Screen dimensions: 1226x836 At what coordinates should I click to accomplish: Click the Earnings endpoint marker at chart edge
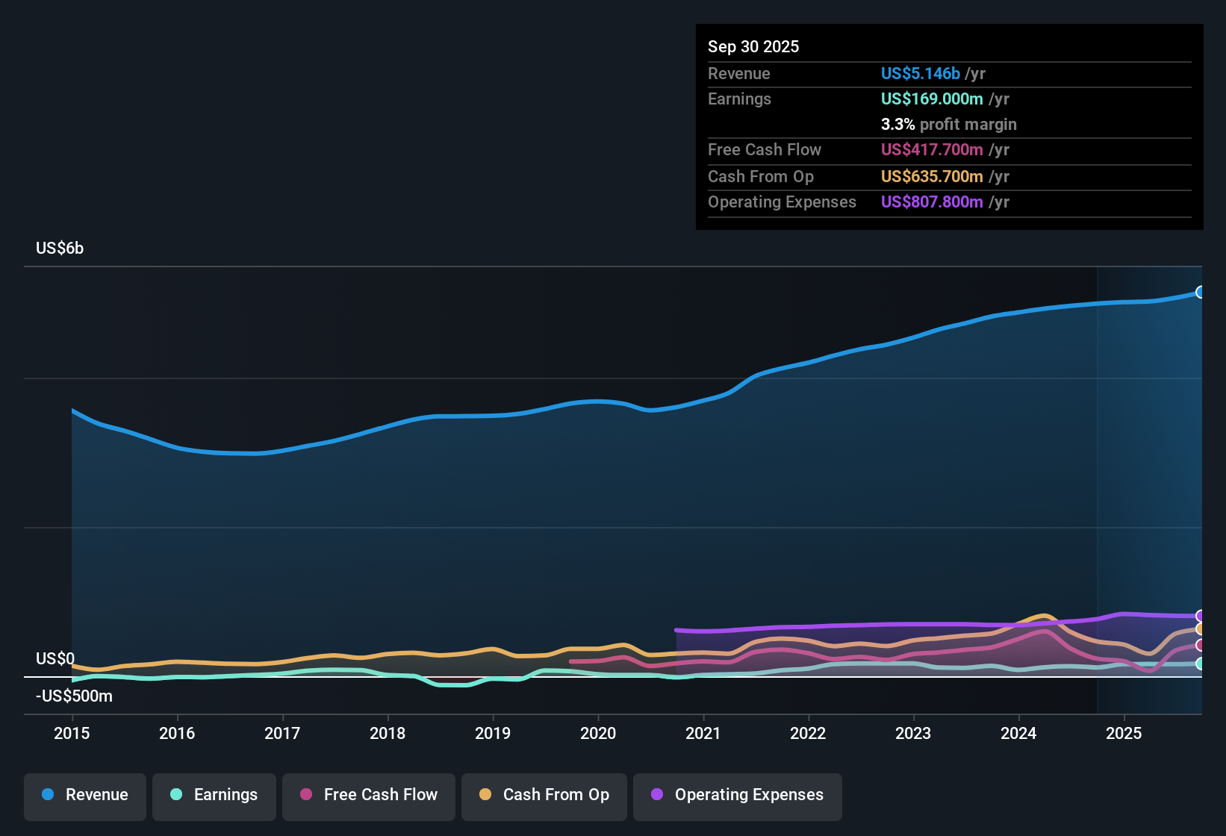point(1200,664)
